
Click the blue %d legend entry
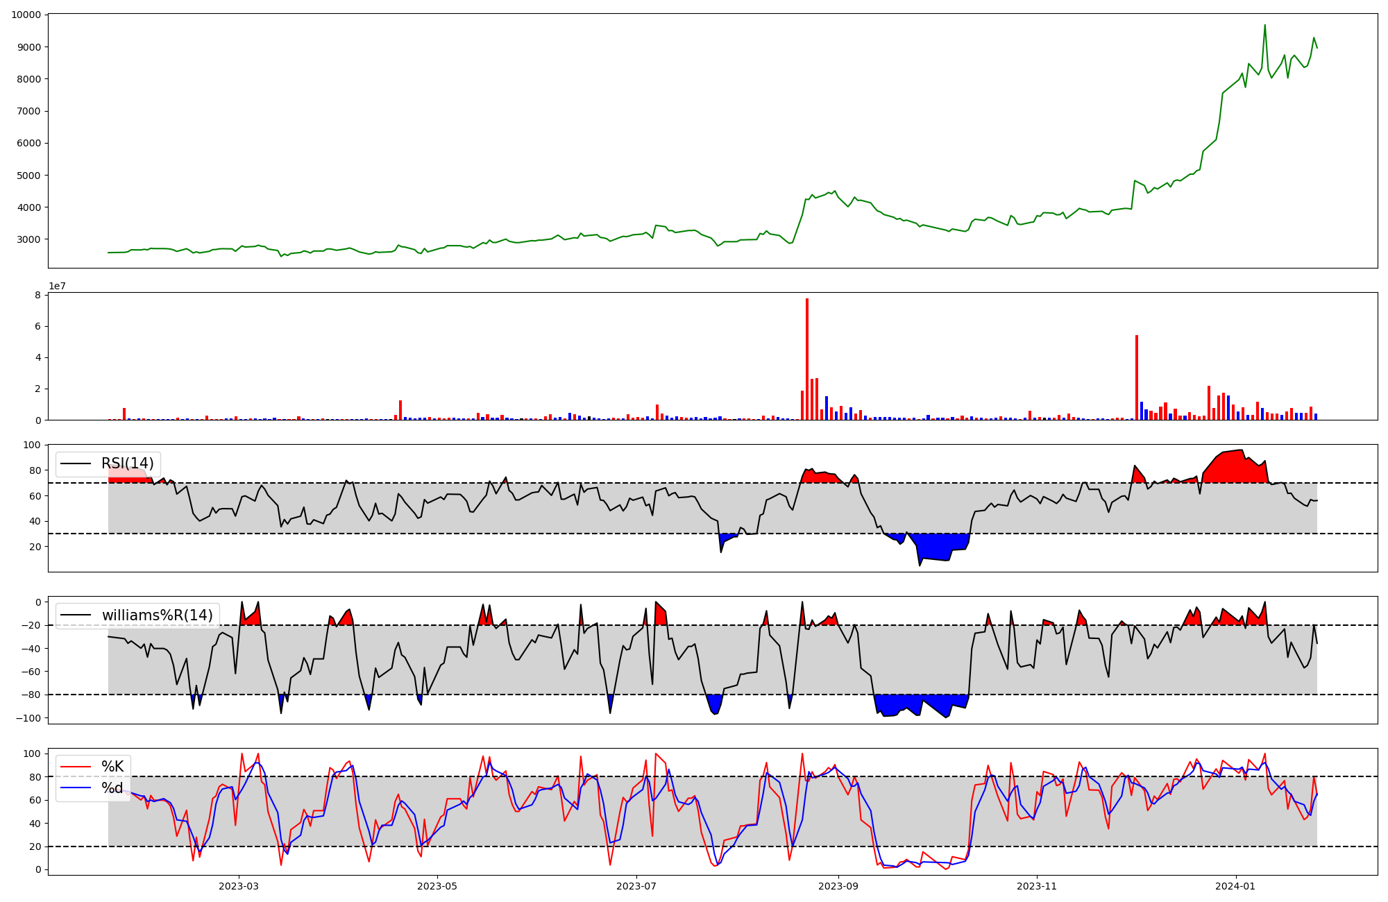coord(112,788)
